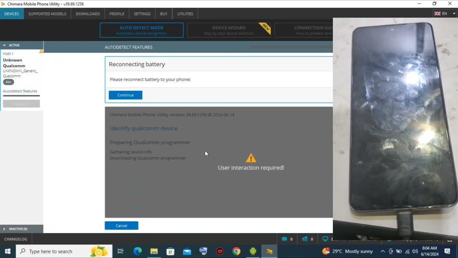Click the network icon in system tray
Viewport: 458px width, 258px height.
[407, 251]
